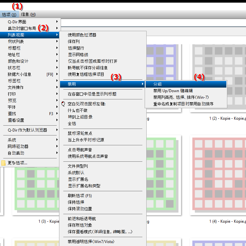Toggle 点击导航声音 option

point(103,150)
